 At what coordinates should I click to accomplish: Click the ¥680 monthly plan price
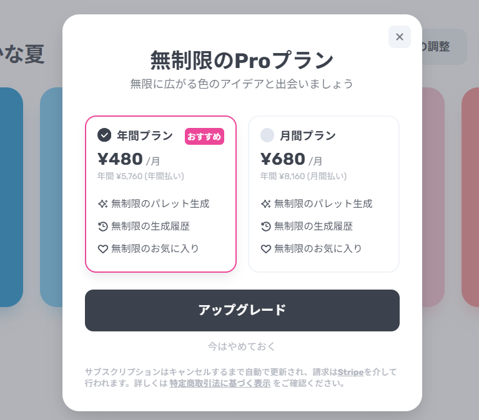click(x=283, y=159)
